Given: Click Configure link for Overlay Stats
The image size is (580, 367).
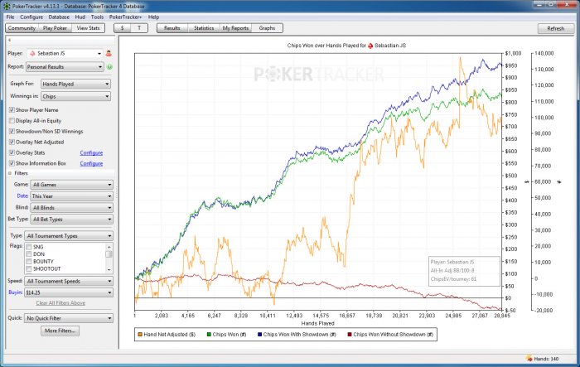Looking at the screenshot, I should 91,152.
